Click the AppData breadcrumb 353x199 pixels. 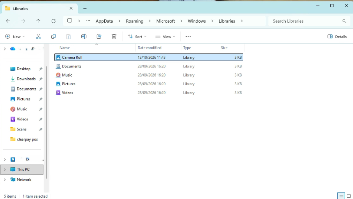coord(104,21)
